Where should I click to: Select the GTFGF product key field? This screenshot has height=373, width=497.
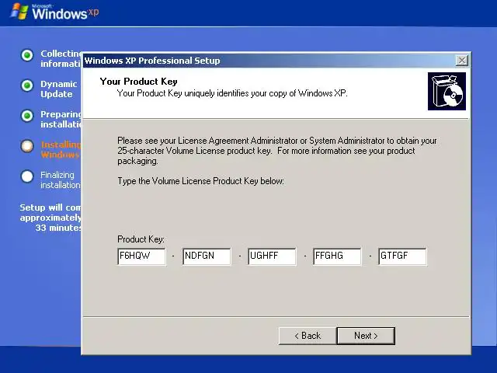pyautogui.click(x=402, y=256)
